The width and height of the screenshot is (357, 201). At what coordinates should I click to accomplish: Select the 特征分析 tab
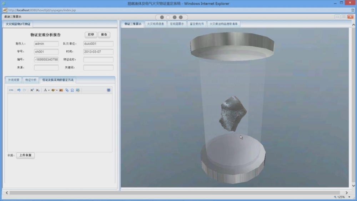31,80
